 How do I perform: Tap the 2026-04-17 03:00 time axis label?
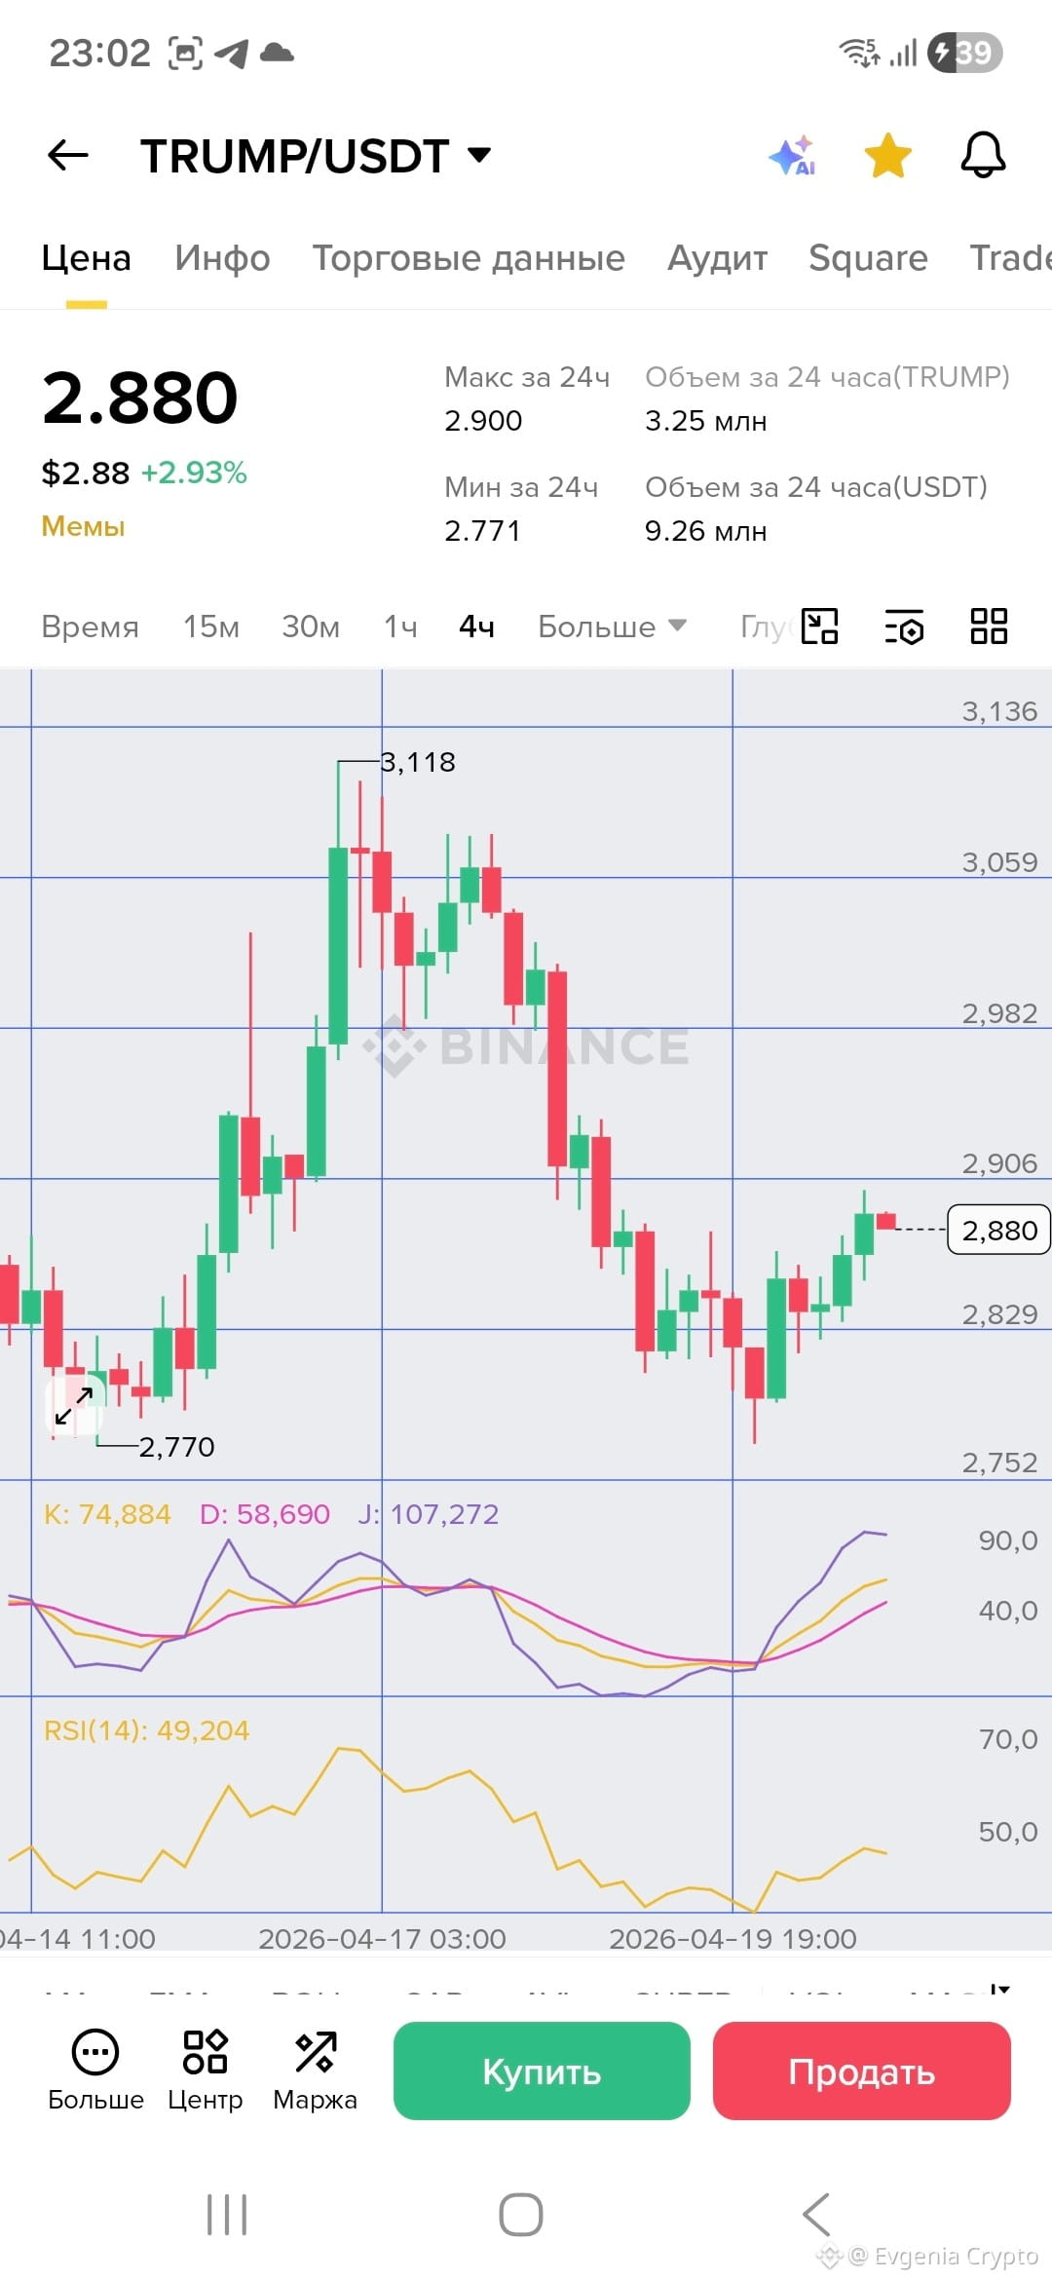(x=382, y=1939)
